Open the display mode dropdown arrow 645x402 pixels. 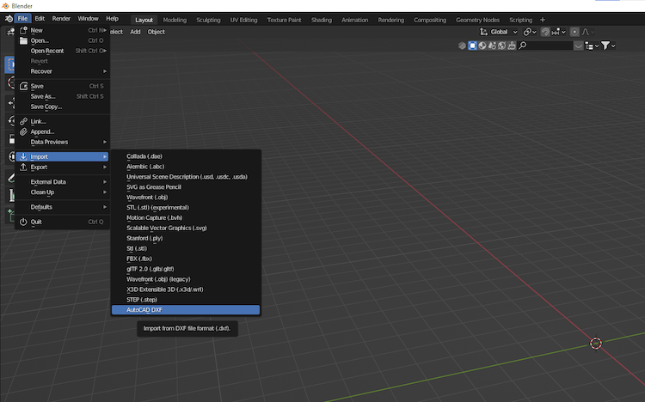click(597, 46)
